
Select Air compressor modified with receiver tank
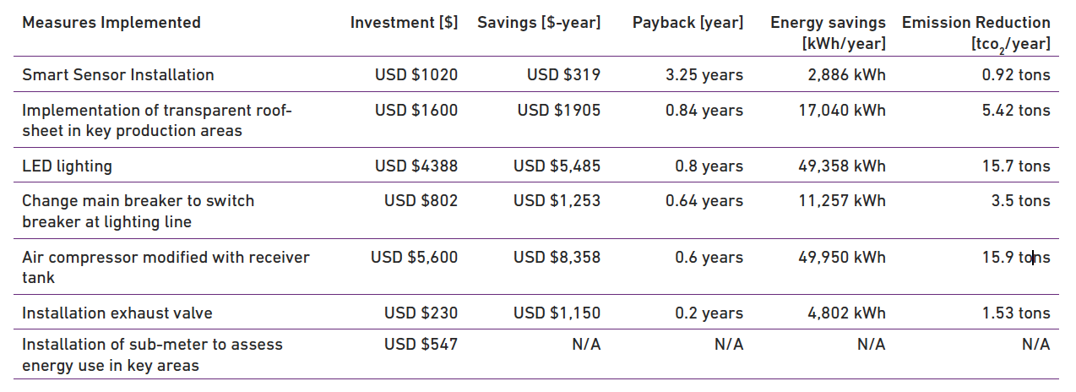pyautogui.click(x=166, y=267)
